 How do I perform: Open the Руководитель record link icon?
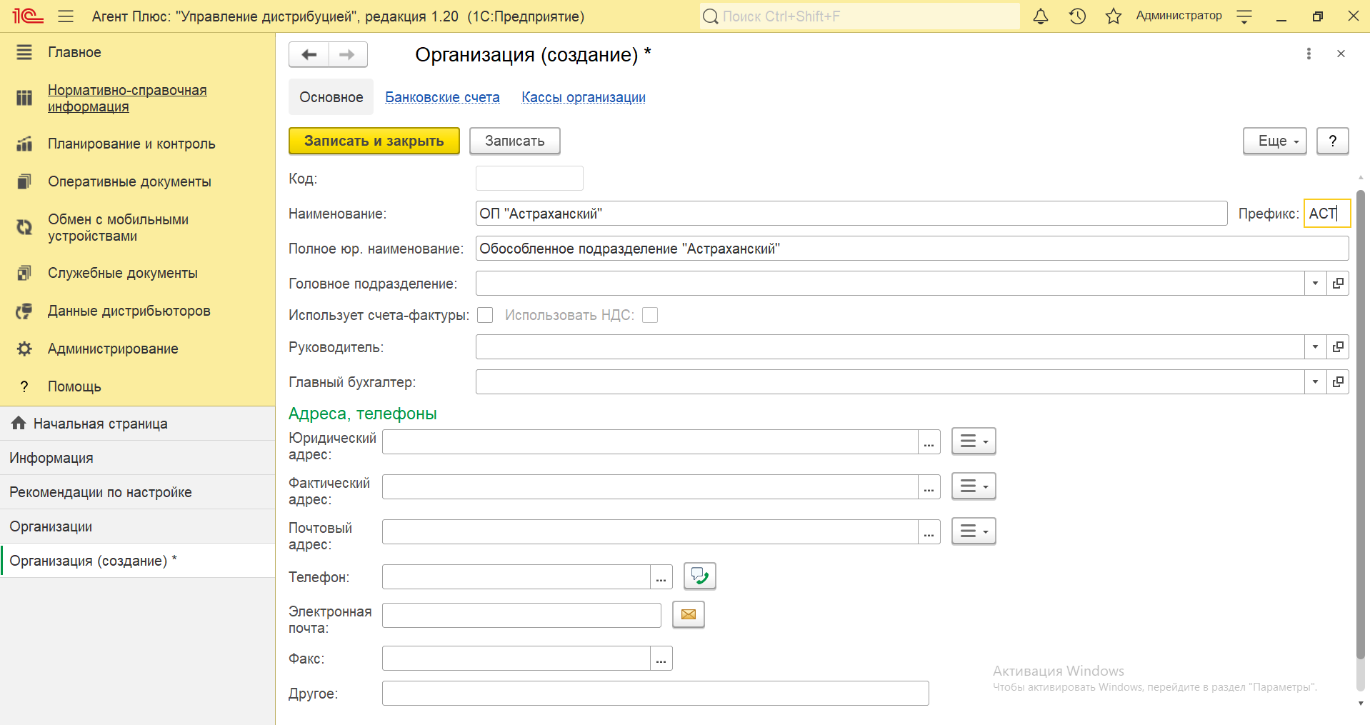[x=1338, y=347]
